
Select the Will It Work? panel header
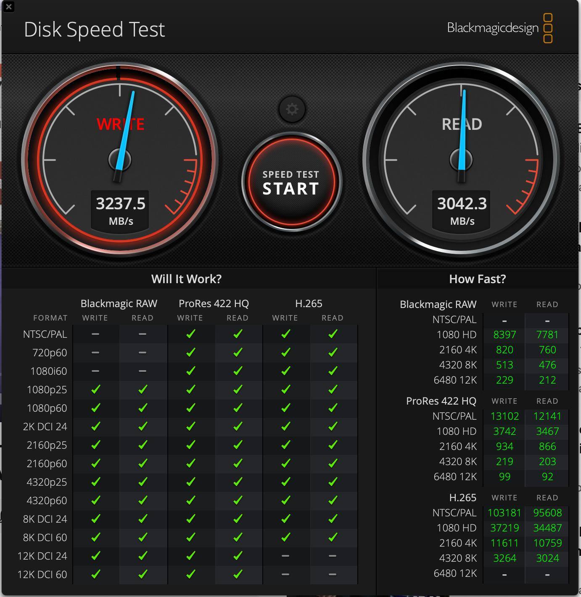186,279
